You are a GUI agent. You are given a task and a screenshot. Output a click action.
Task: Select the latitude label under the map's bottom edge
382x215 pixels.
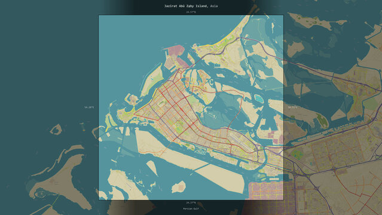[191, 202]
